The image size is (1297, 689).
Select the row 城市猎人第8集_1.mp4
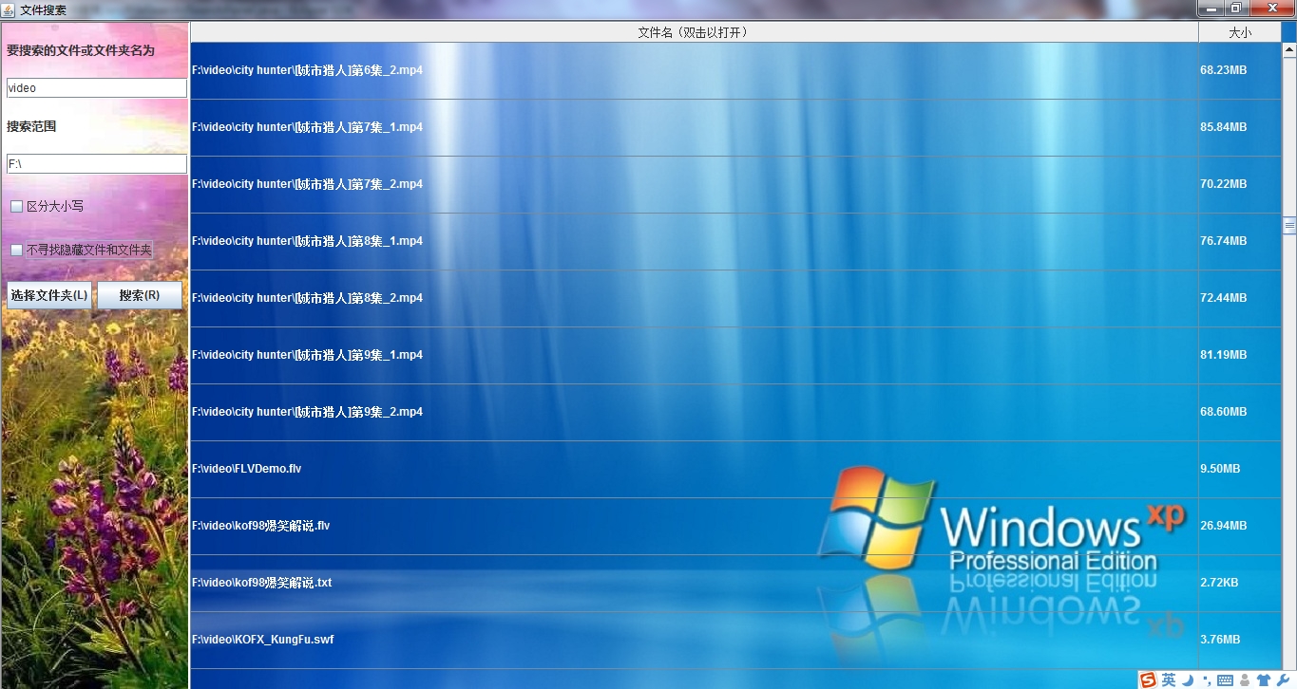pos(695,242)
